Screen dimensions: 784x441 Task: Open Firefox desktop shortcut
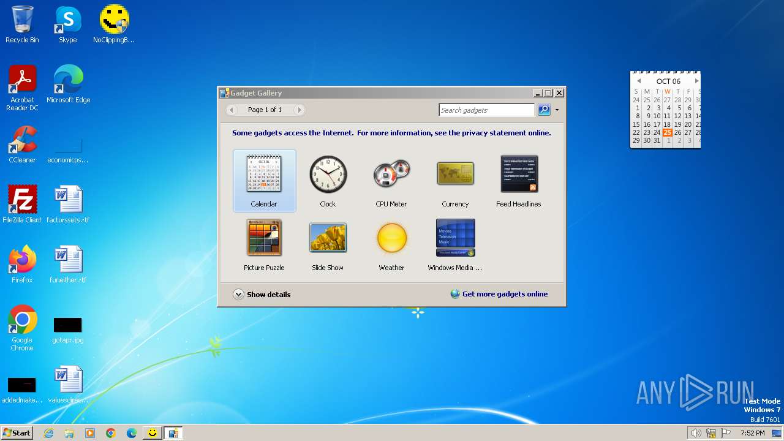coord(22,265)
